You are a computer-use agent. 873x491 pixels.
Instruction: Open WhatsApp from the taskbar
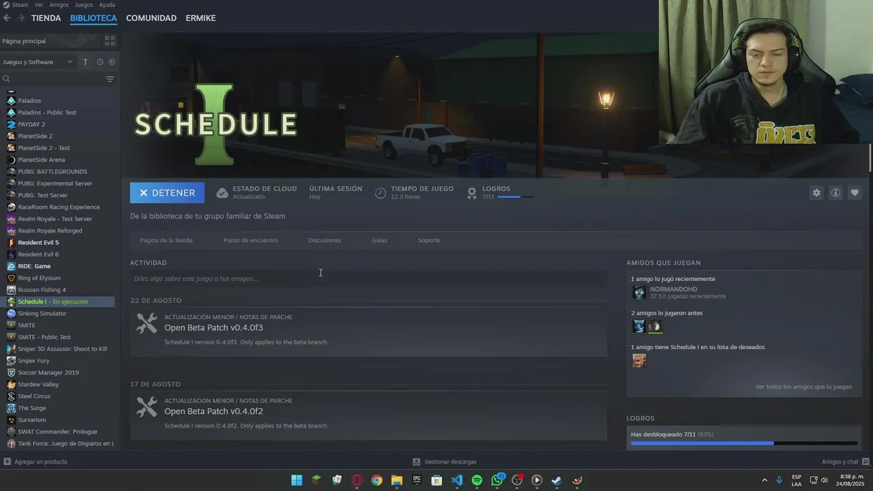[x=497, y=480]
